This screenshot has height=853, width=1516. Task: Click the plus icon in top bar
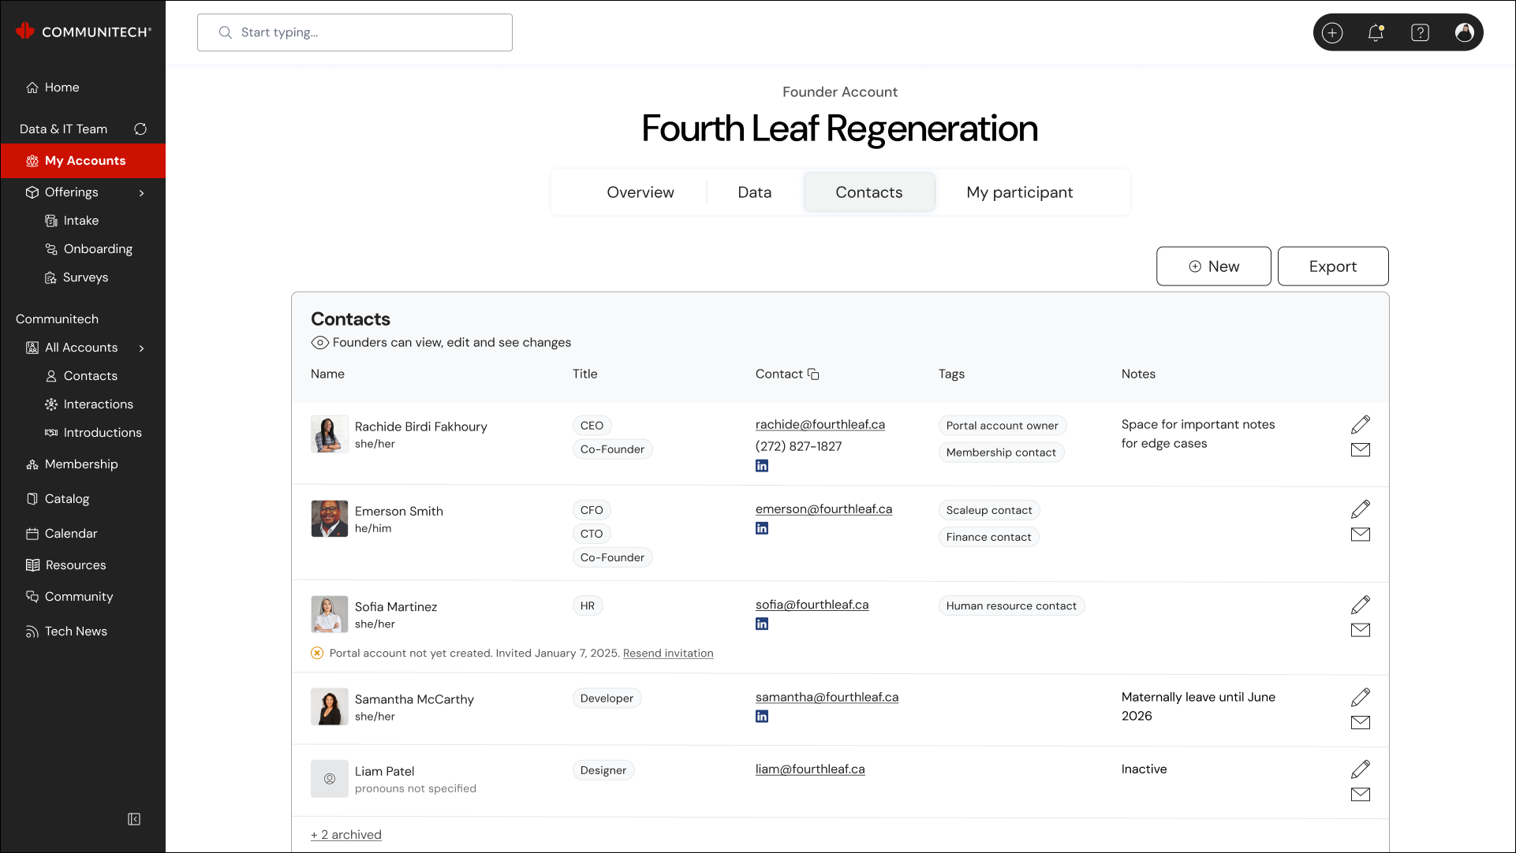tap(1332, 32)
